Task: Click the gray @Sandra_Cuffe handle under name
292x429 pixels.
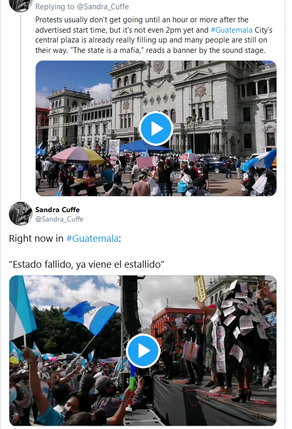Action: [x=59, y=219]
